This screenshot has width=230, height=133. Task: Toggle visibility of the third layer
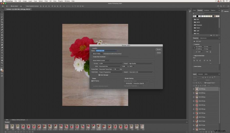point(193,97)
